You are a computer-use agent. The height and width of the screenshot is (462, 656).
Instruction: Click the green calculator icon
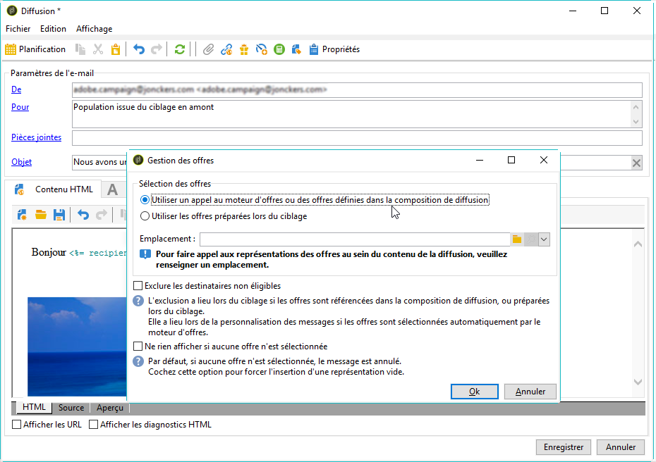tap(279, 49)
